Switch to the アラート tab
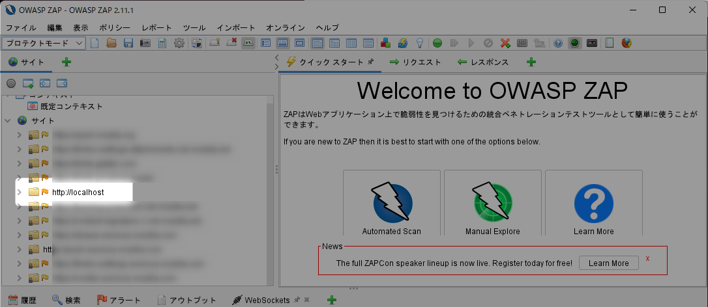 click(x=119, y=300)
